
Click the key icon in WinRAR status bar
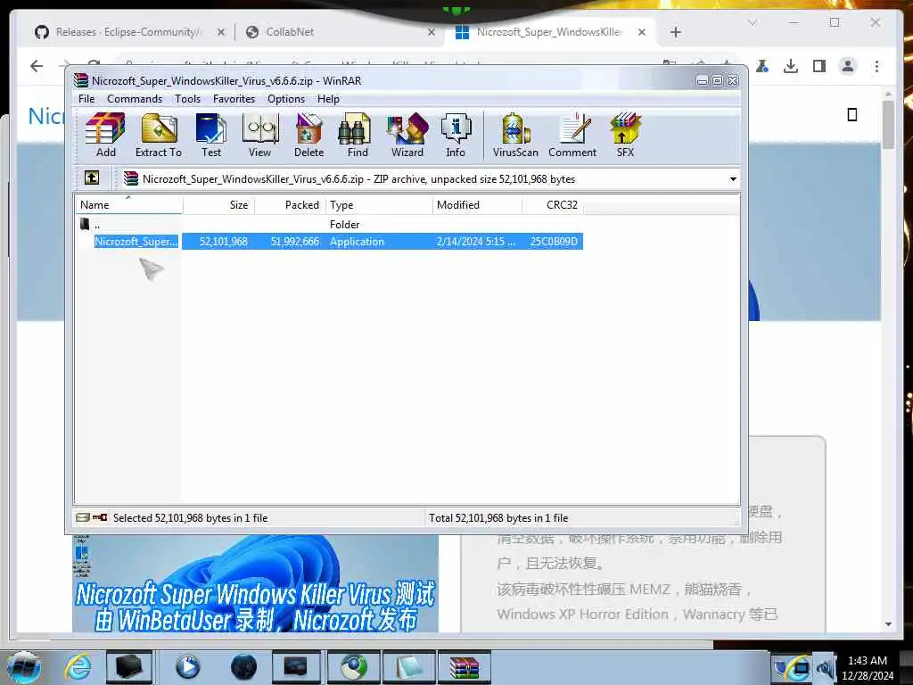pyautogui.click(x=100, y=517)
